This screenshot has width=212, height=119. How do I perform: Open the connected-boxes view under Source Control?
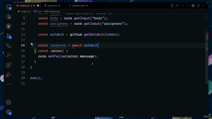9,46
